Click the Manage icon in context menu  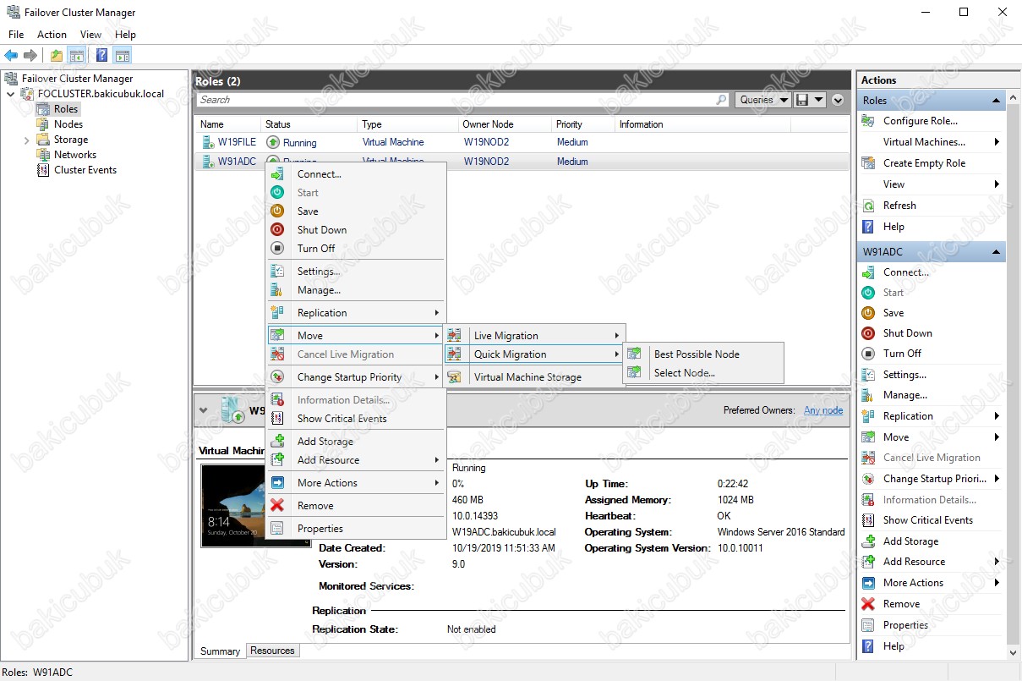click(277, 290)
